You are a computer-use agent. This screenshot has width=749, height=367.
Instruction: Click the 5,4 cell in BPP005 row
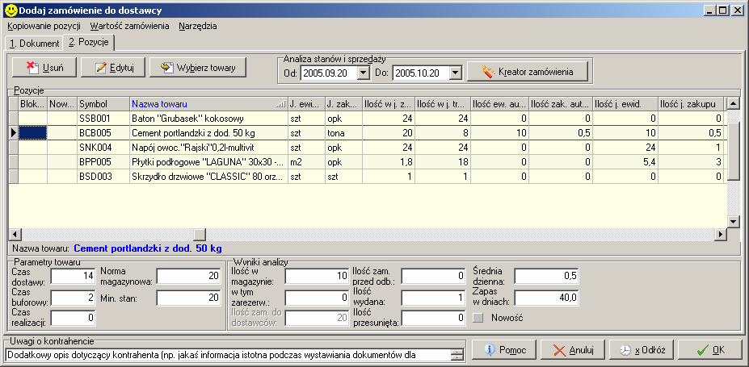pyautogui.click(x=625, y=162)
